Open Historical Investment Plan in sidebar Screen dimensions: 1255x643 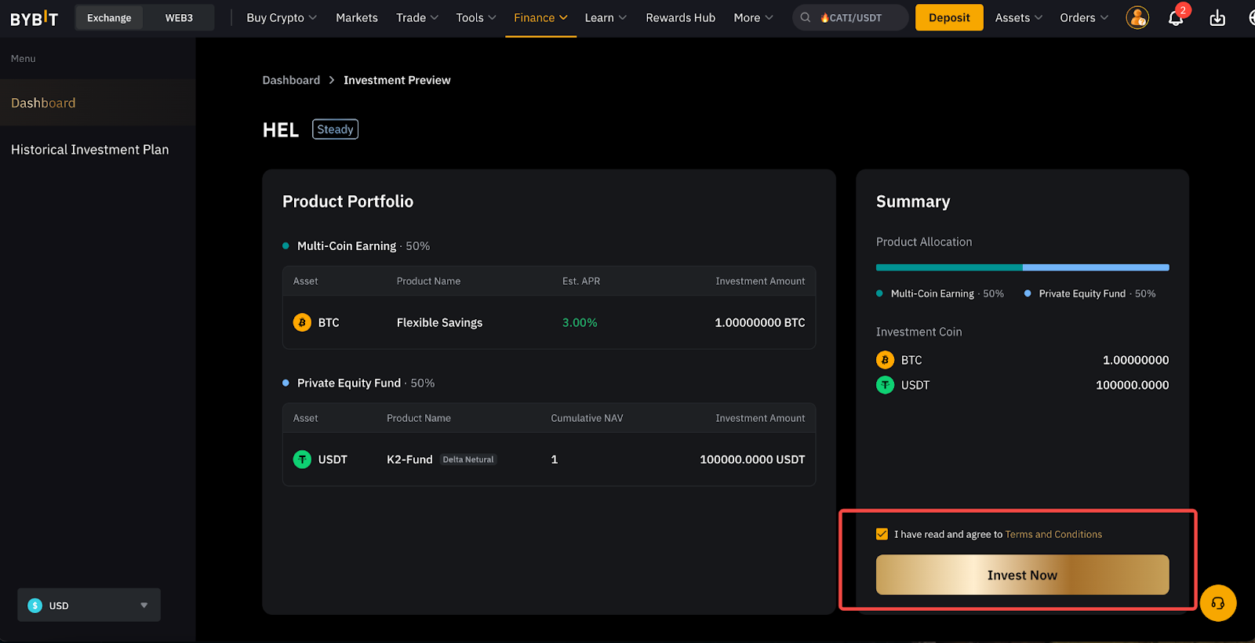89,150
